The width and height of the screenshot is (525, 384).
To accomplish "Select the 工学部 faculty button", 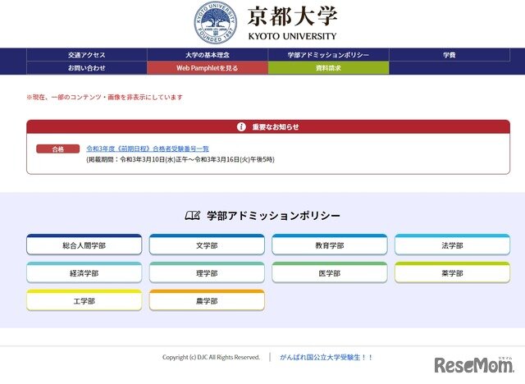I will coord(84,300).
